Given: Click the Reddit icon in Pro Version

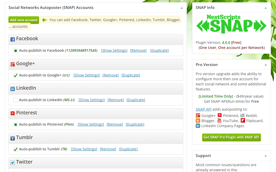Looking at the screenshot, I should [242, 115].
